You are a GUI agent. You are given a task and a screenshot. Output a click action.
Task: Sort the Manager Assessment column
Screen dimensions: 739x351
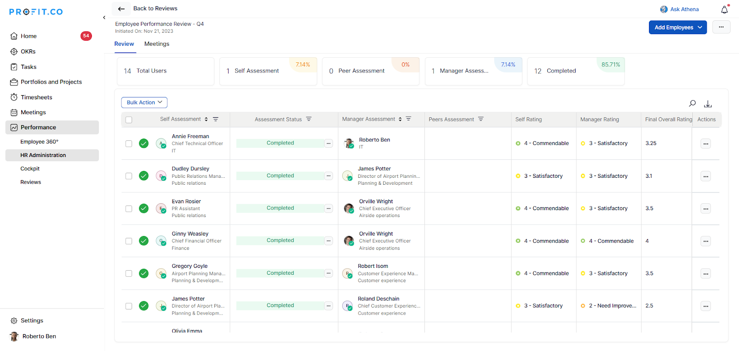tap(400, 119)
